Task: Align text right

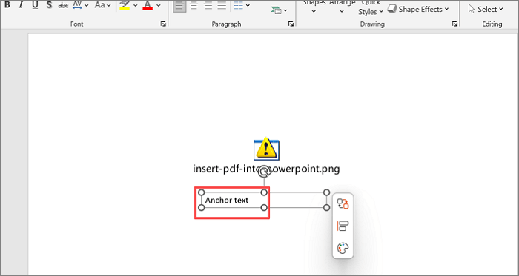Action: [x=208, y=5]
